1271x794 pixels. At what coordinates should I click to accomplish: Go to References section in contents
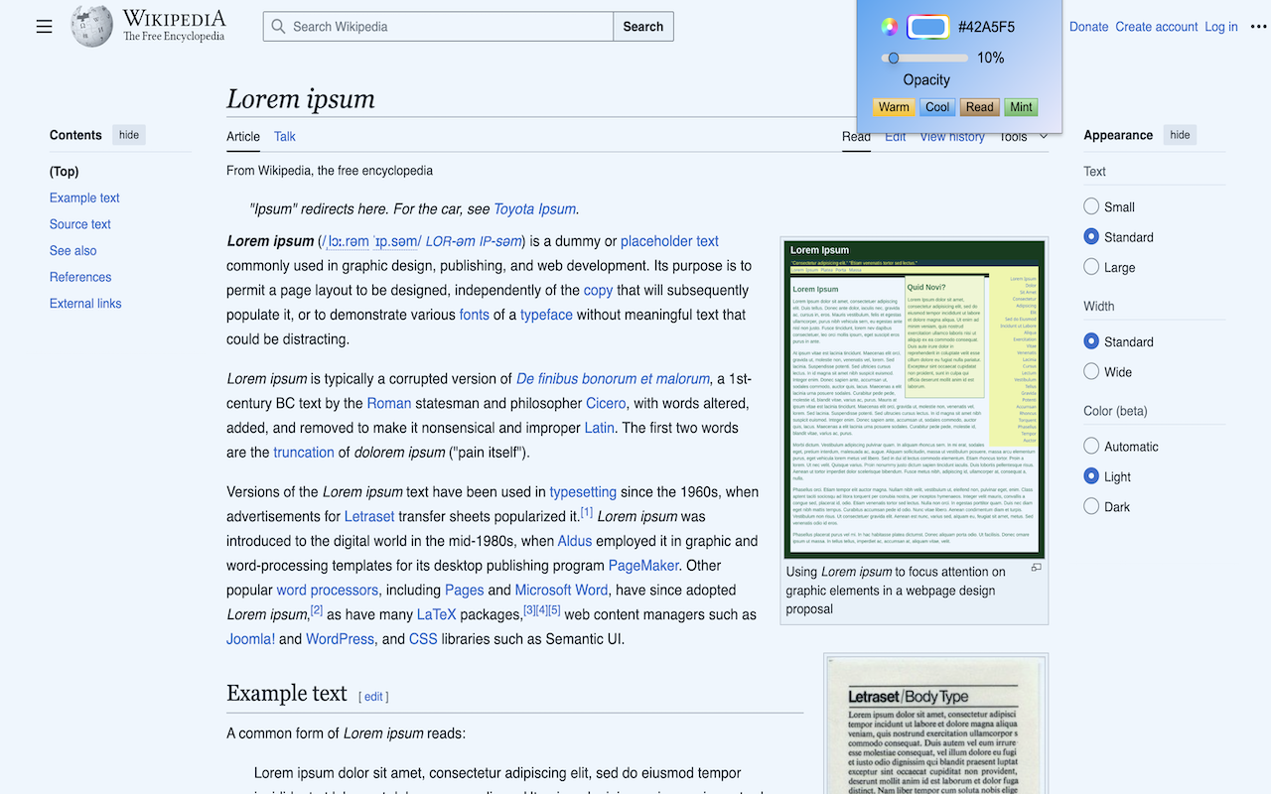point(80,277)
